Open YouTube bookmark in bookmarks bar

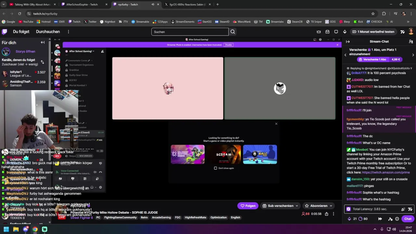26,22
